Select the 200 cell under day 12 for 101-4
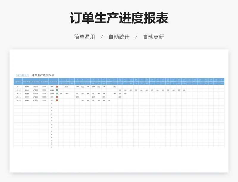The width and height of the screenshot is (238, 182). [120, 97]
